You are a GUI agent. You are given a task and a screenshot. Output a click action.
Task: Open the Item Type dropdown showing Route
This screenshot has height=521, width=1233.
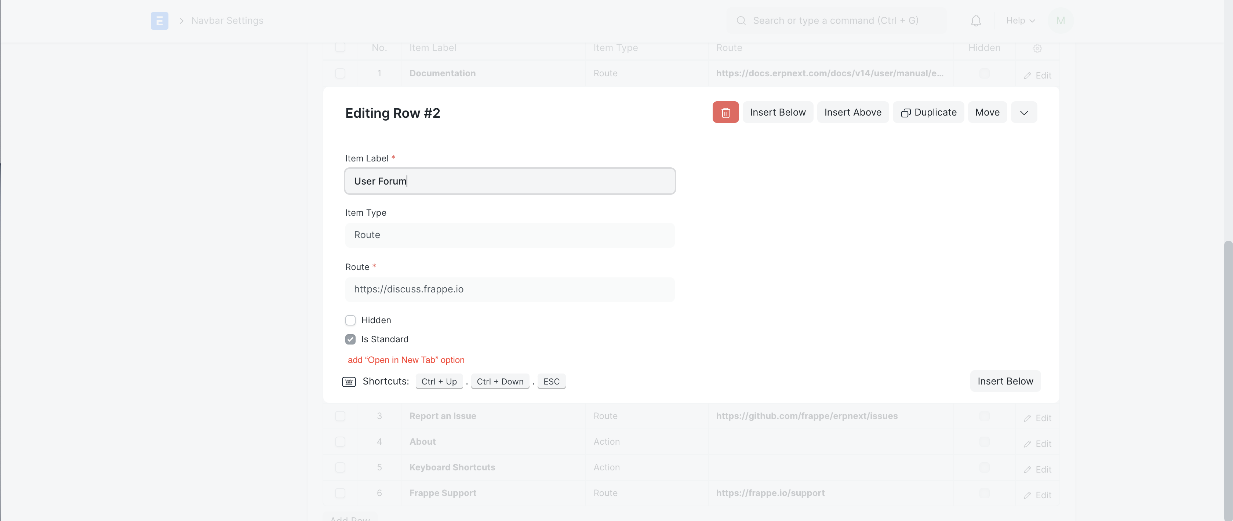510,235
